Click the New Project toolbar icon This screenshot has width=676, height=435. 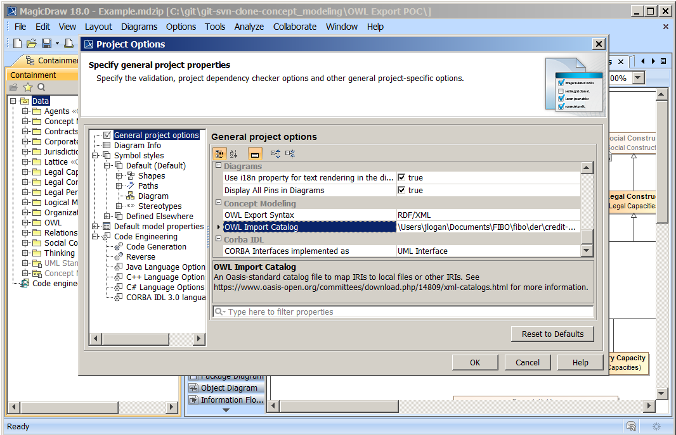tap(17, 44)
